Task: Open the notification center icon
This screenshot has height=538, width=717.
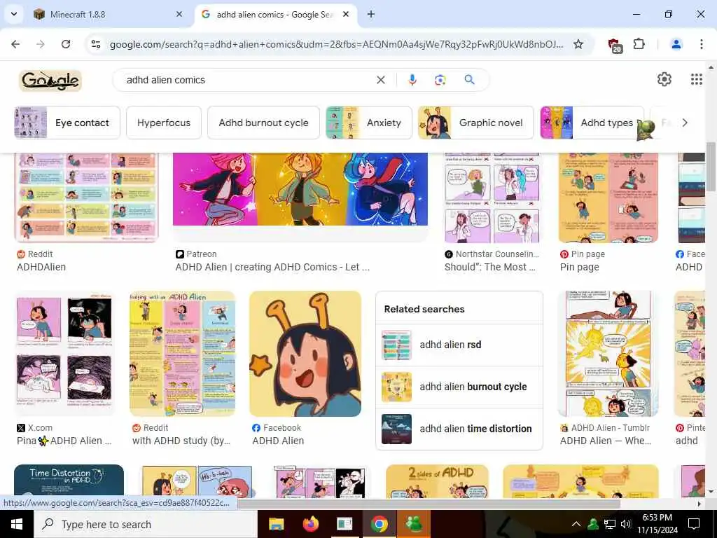Action: 694,524
